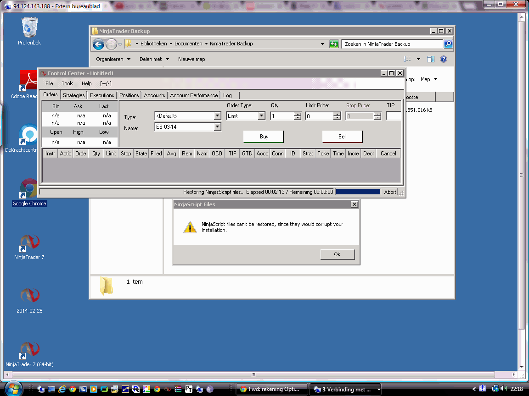529x396 pixels.
Task: Click the green refresh icon in address bar
Action: [x=334, y=44]
